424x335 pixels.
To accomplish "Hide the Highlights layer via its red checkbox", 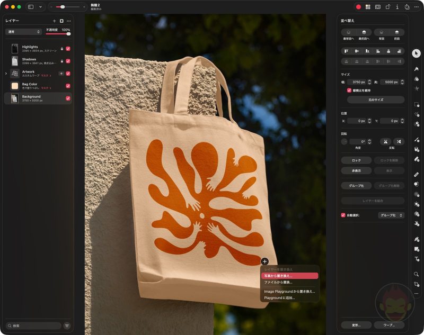I will click(68, 49).
